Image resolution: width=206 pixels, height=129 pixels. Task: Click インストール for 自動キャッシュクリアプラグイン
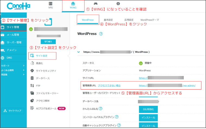[x=148, y=125]
